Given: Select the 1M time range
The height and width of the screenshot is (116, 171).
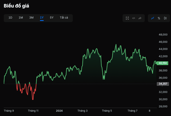Looking at the screenshot, I should pyautogui.click(x=21, y=18).
